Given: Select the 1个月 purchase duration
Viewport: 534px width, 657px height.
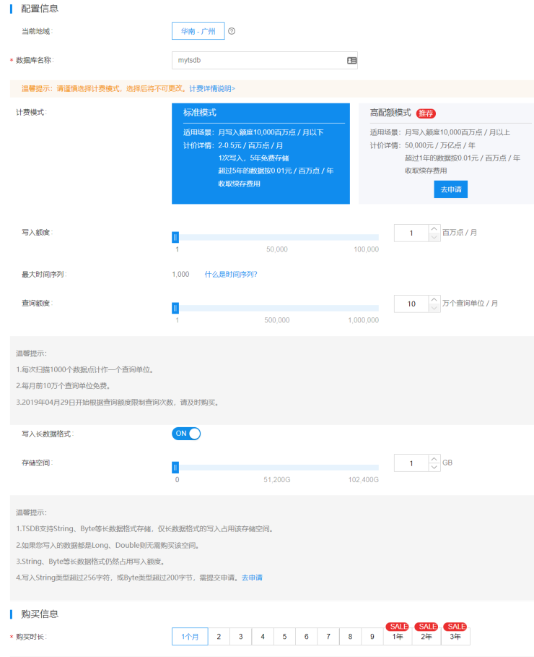Looking at the screenshot, I should click(x=190, y=637).
